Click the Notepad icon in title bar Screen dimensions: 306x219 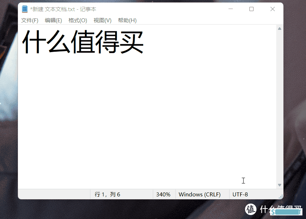click(x=25, y=9)
